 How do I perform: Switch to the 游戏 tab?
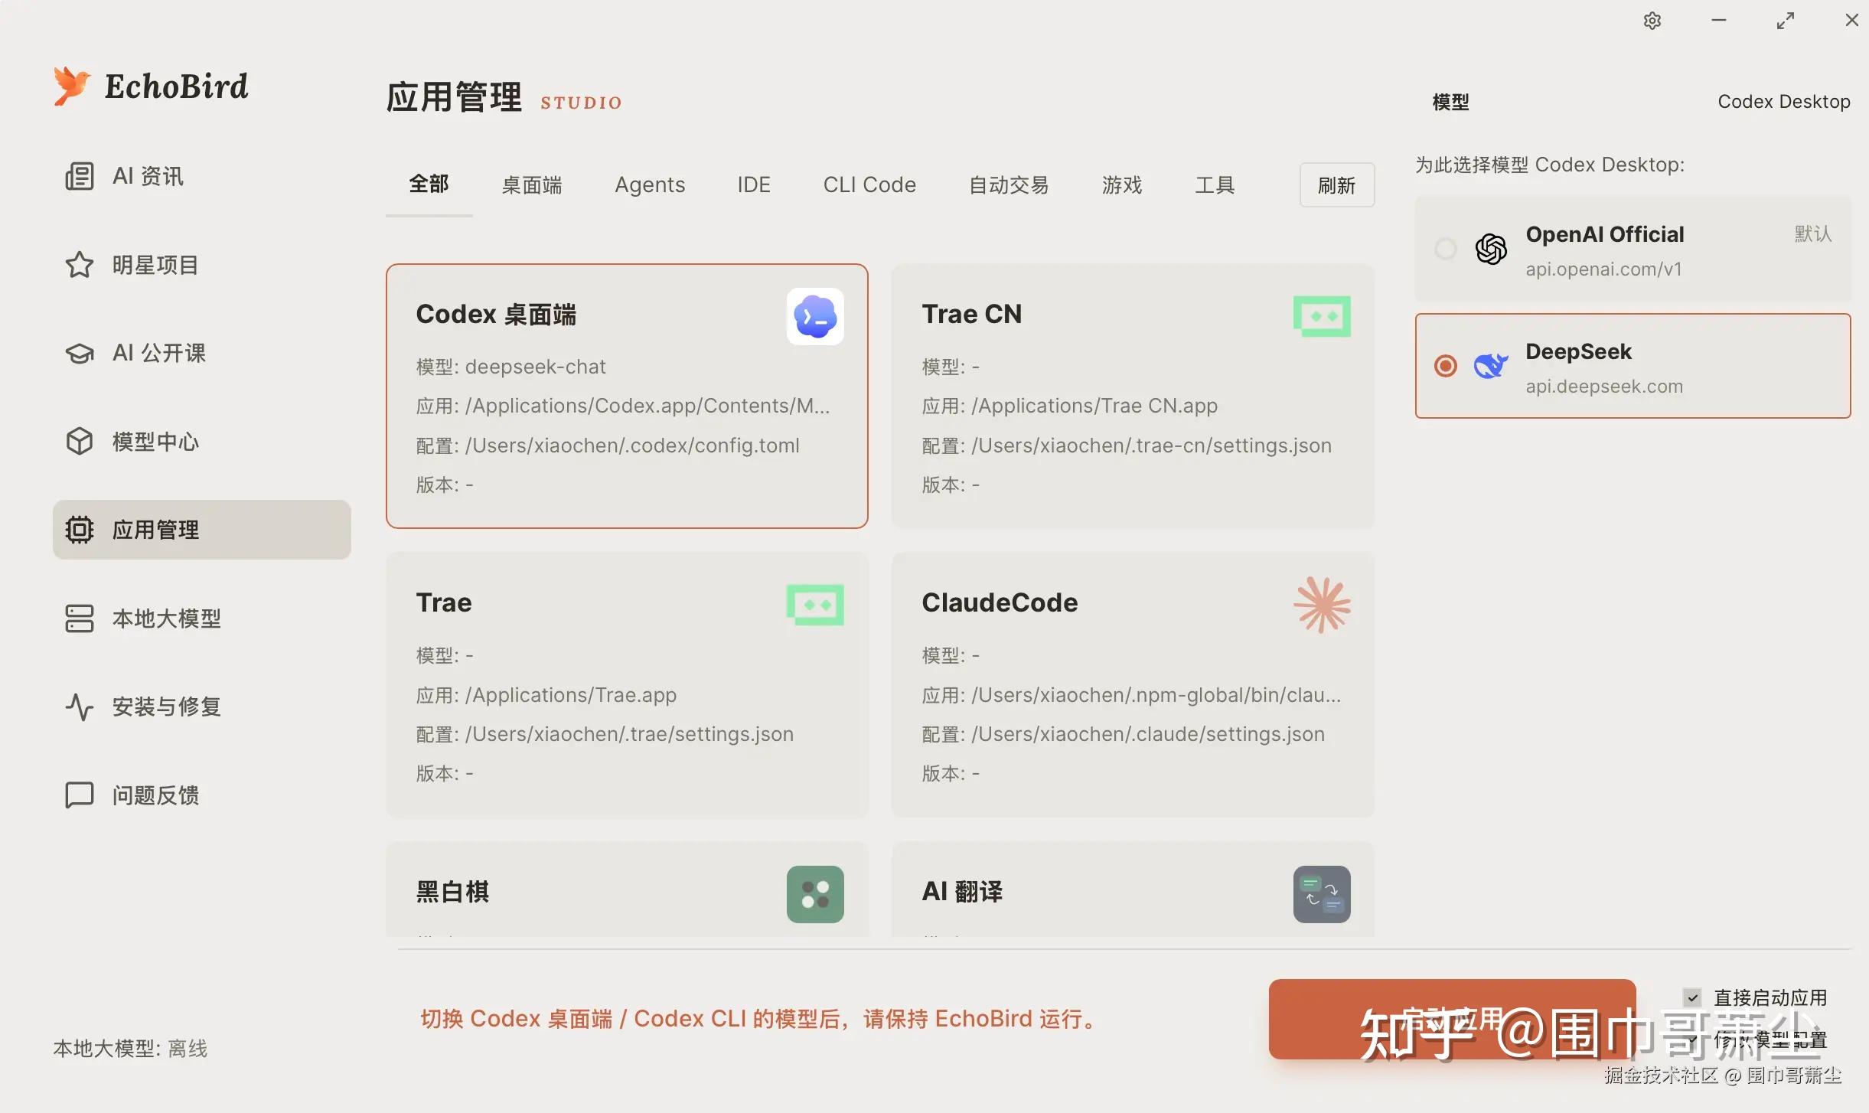point(1122,184)
